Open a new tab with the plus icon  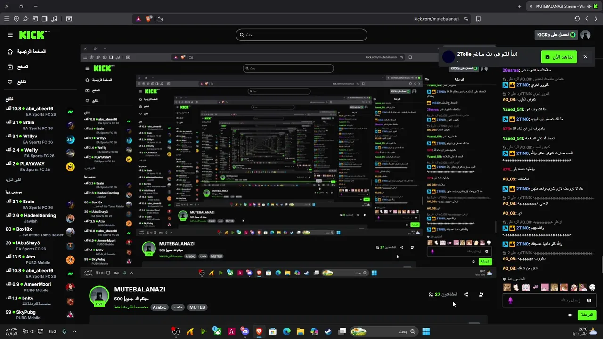(x=520, y=6)
